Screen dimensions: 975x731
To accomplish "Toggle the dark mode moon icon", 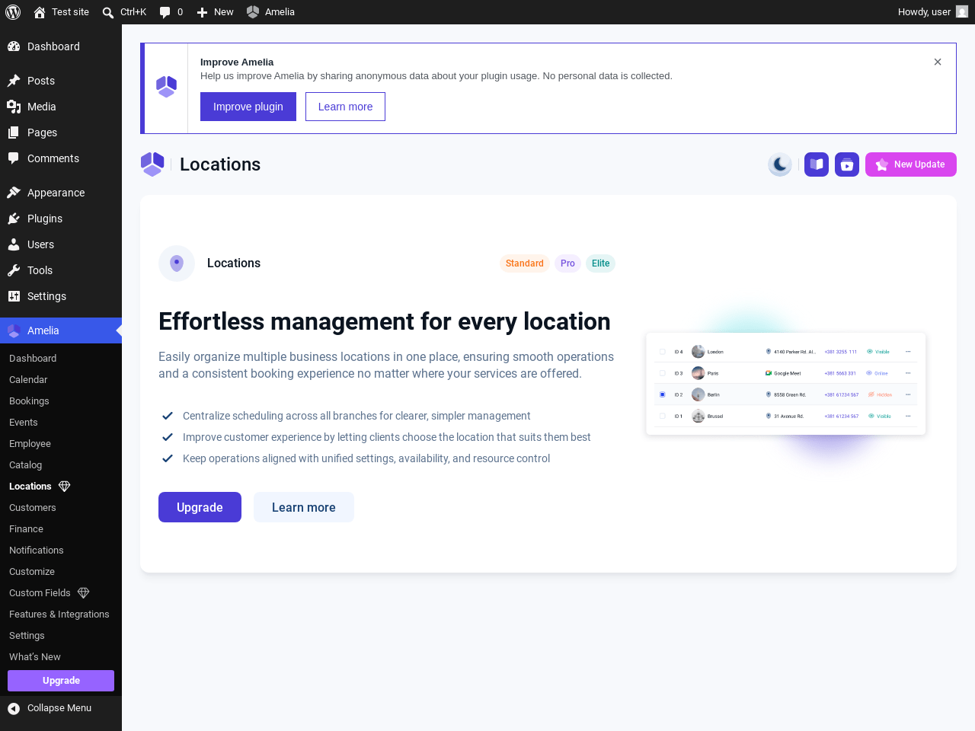I will click(780, 164).
